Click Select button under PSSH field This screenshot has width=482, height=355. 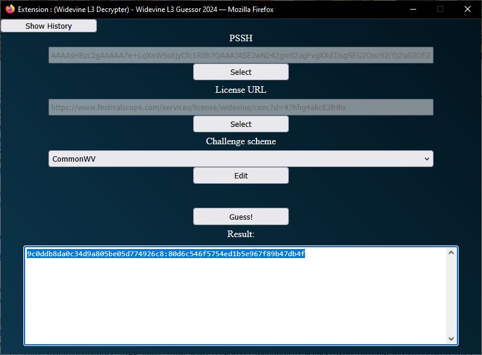pos(240,72)
